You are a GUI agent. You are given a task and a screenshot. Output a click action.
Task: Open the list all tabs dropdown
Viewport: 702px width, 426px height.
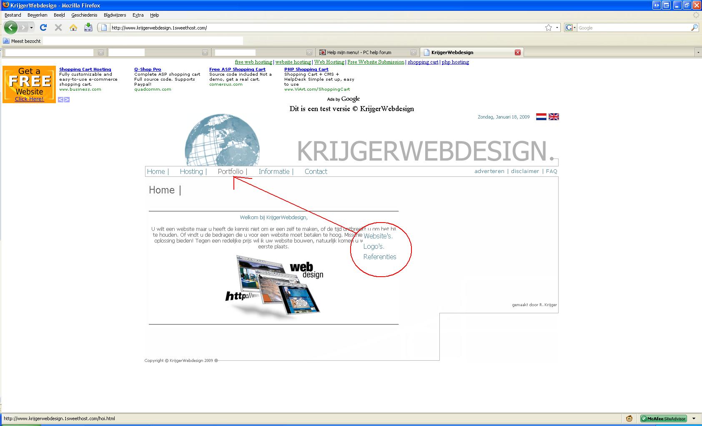click(698, 52)
